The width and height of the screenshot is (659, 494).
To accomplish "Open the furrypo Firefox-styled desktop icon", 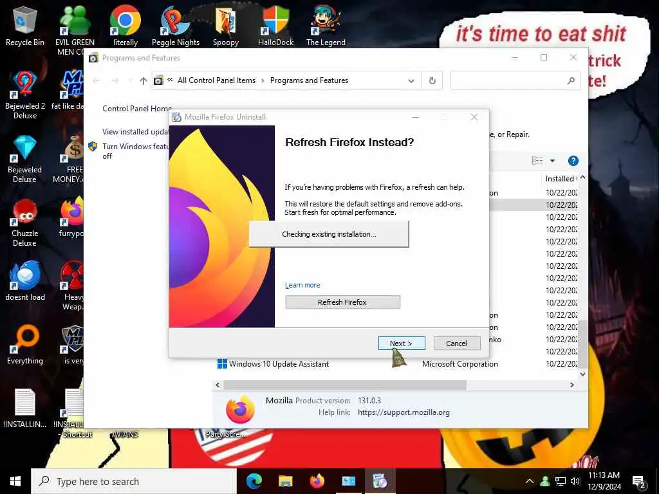I will pos(71,217).
